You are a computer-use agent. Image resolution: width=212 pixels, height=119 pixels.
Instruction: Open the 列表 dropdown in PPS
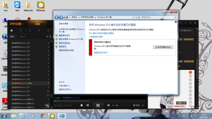[x=12, y=36]
